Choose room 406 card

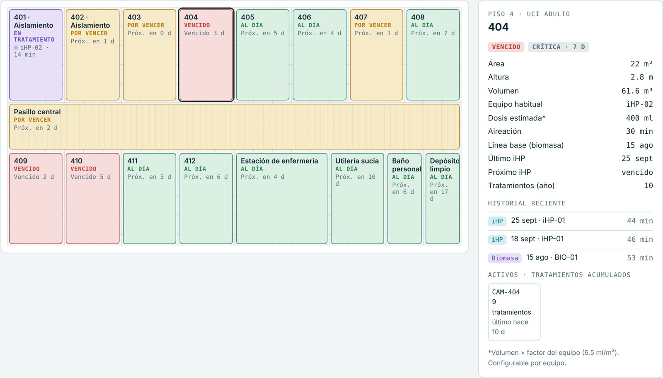pos(319,55)
